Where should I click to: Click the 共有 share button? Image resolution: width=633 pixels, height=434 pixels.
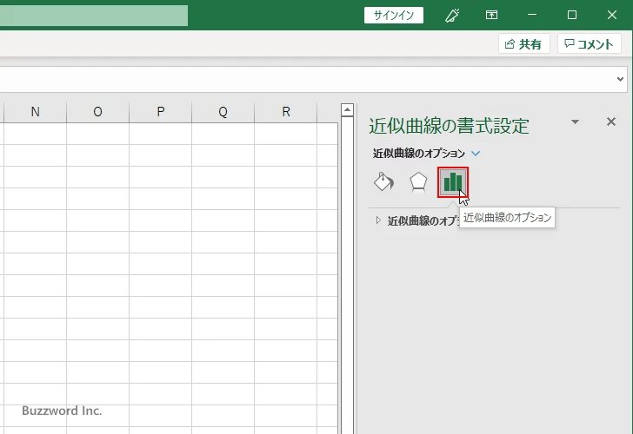pos(523,44)
